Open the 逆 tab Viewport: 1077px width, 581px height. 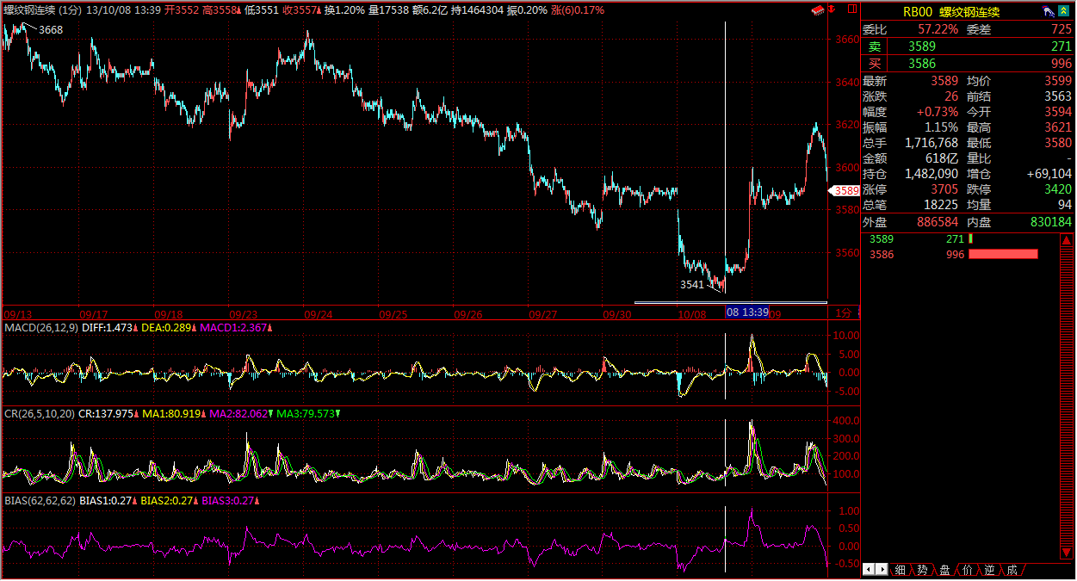(x=989, y=570)
